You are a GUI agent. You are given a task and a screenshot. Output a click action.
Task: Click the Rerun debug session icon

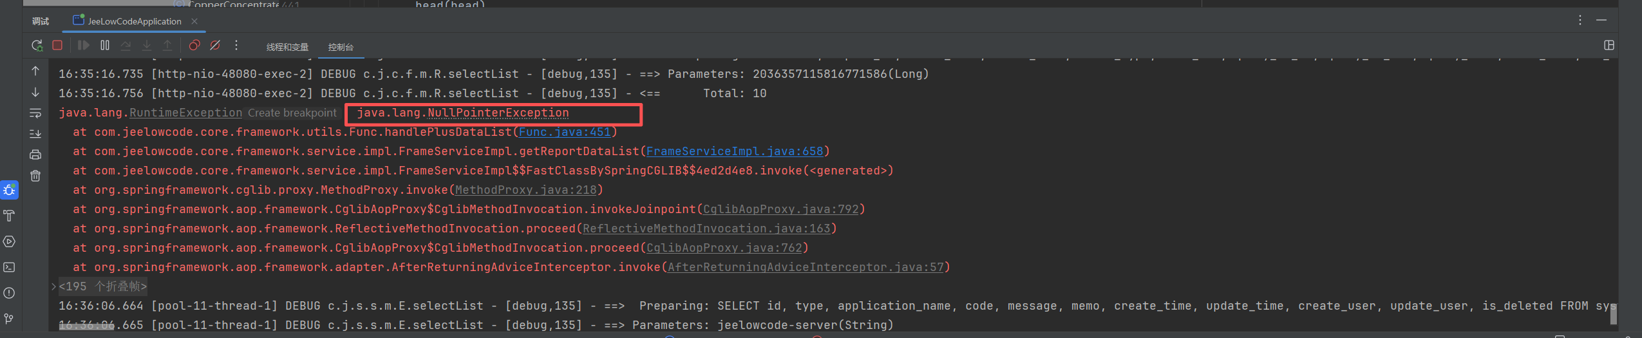click(37, 46)
